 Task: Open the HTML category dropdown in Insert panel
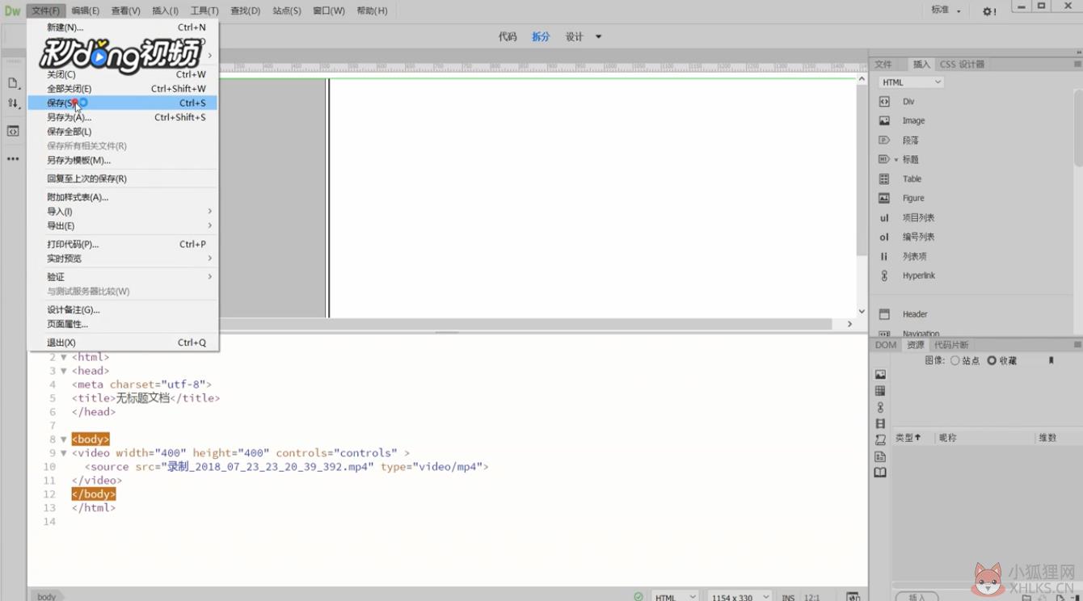pyautogui.click(x=911, y=82)
